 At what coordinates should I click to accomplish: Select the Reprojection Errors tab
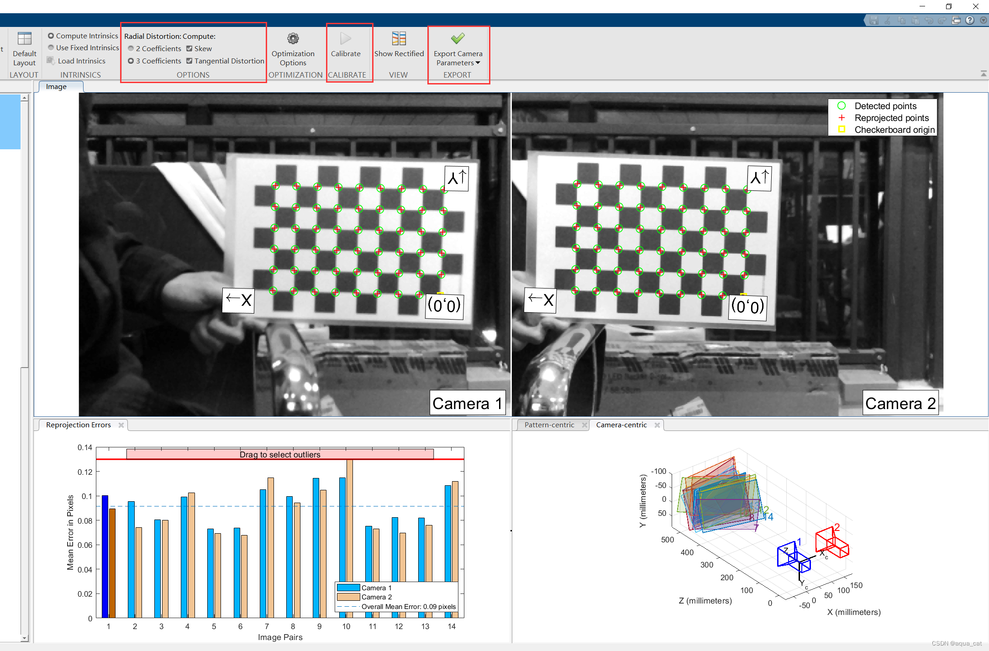78,425
